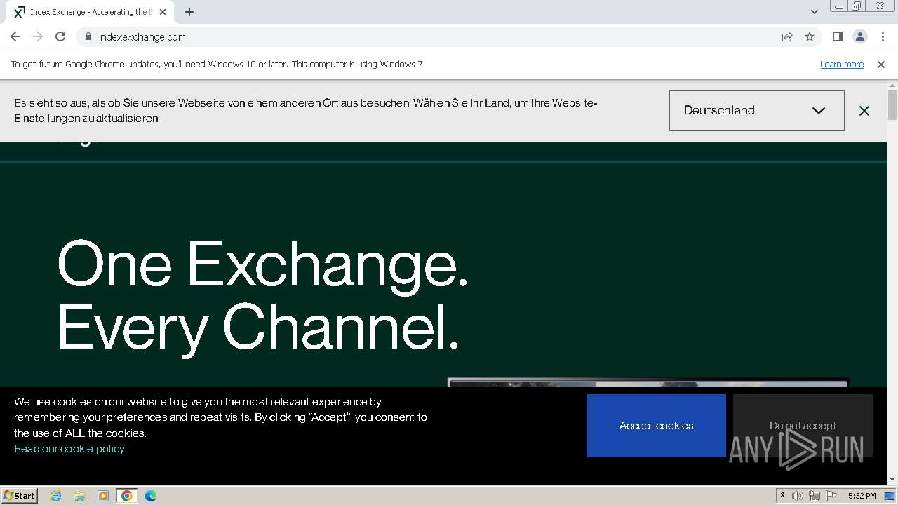Go forward to the next page
This screenshot has width=898, height=505.
pyautogui.click(x=38, y=36)
